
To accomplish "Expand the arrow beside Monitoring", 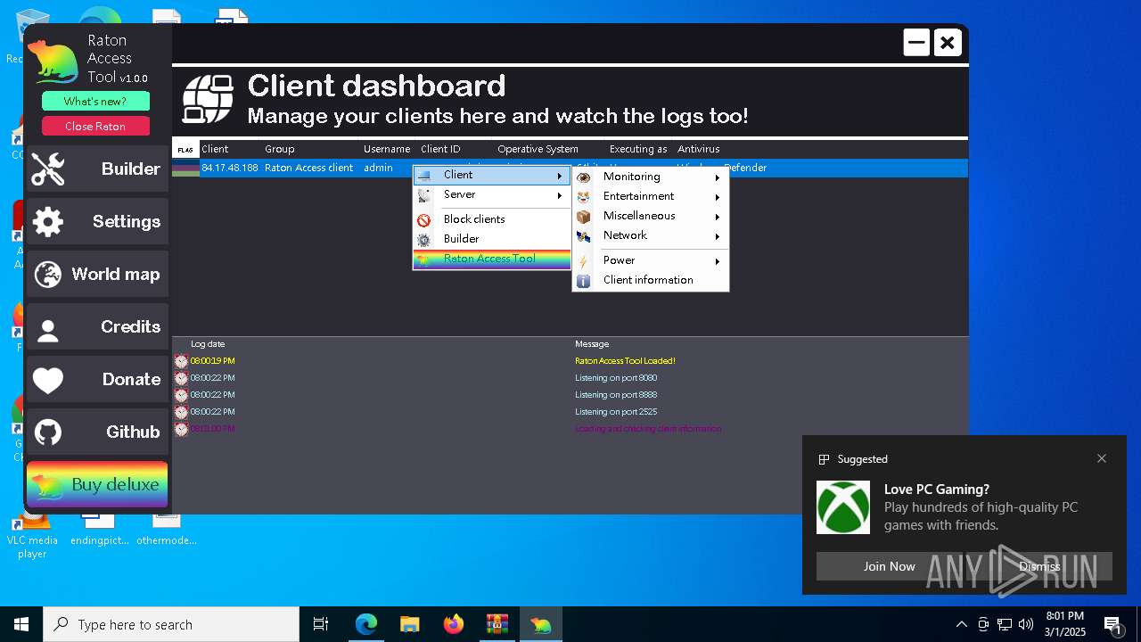I will (718, 177).
